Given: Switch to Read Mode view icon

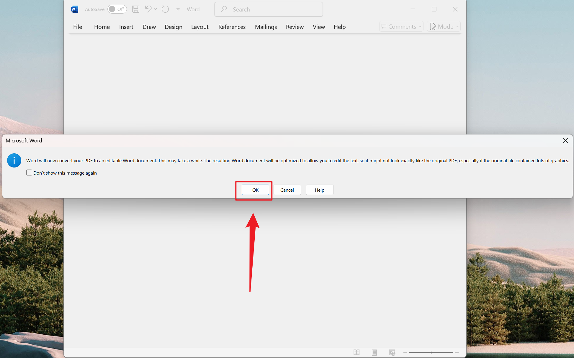Looking at the screenshot, I should pos(356,352).
